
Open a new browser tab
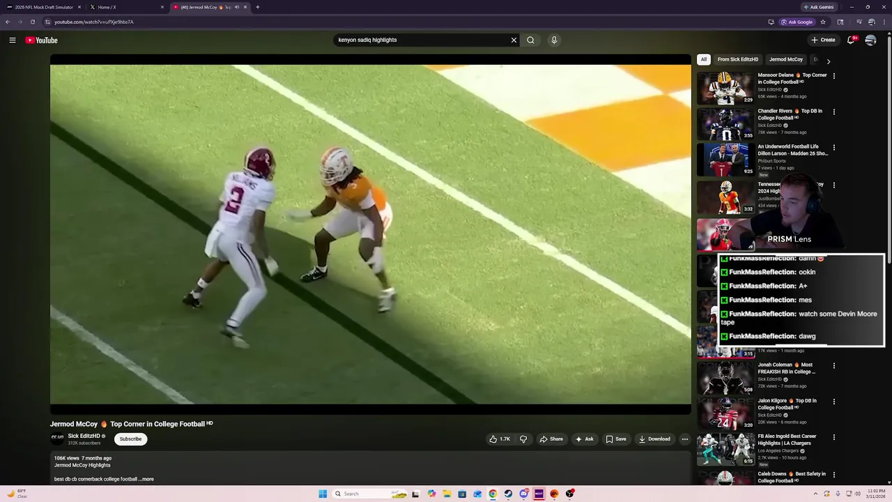coord(258,7)
